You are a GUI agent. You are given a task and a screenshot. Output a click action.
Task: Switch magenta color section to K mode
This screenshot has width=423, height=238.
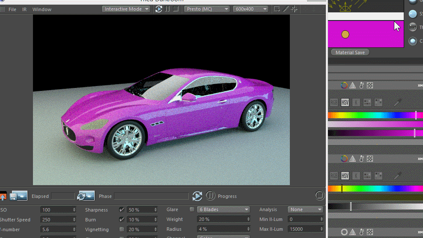[x=356, y=102]
